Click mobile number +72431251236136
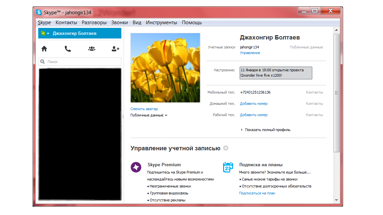 pyautogui.click(x=255, y=92)
